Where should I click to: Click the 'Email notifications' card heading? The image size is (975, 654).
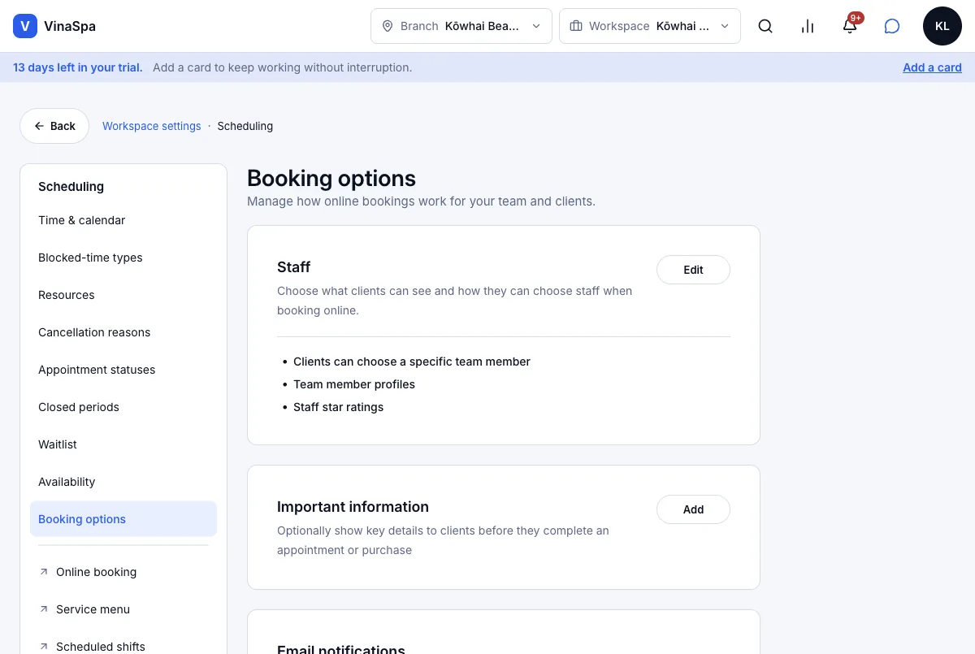pyautogui.click(x=341, y=648)
